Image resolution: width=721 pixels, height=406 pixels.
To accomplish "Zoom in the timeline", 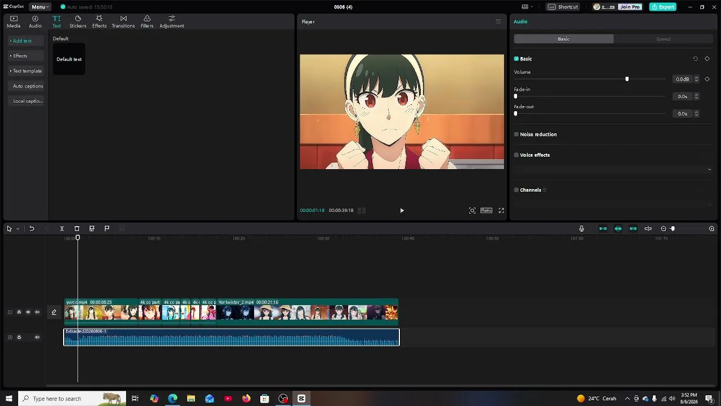I will point(712,228).
